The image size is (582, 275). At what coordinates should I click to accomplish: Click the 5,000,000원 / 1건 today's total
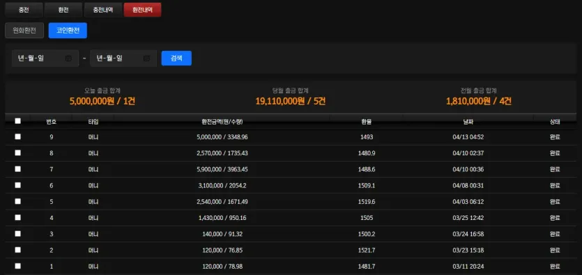102,101
